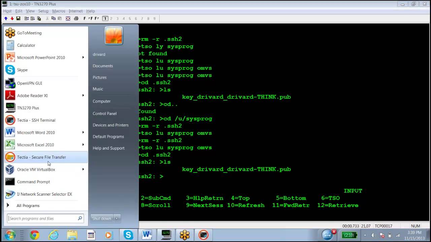431x242 pixels.
Task: Open GoToMeeting from Start menu
Action: [x=46, y=33]
